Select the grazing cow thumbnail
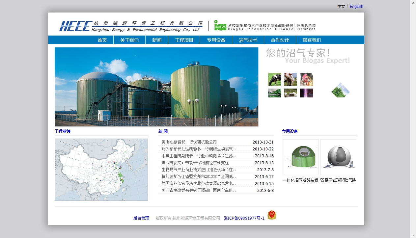This screenshot has width=416, height=238. (x=274, y=79)
